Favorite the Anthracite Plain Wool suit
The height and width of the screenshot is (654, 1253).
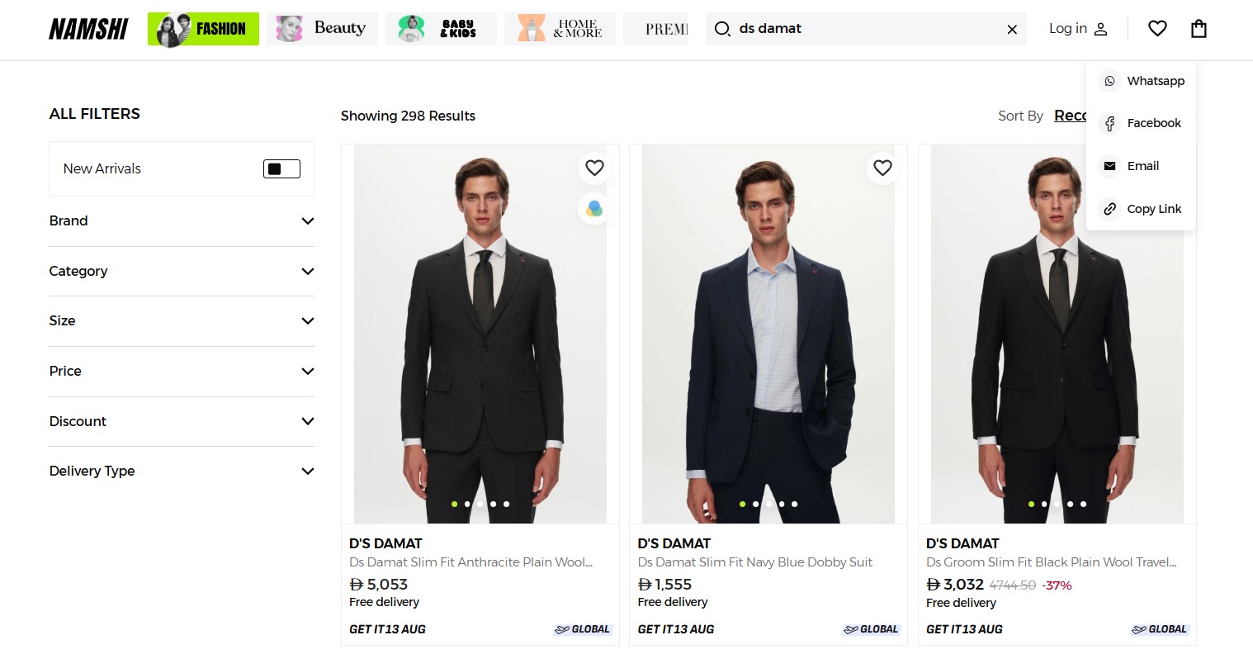pos(594,168)
